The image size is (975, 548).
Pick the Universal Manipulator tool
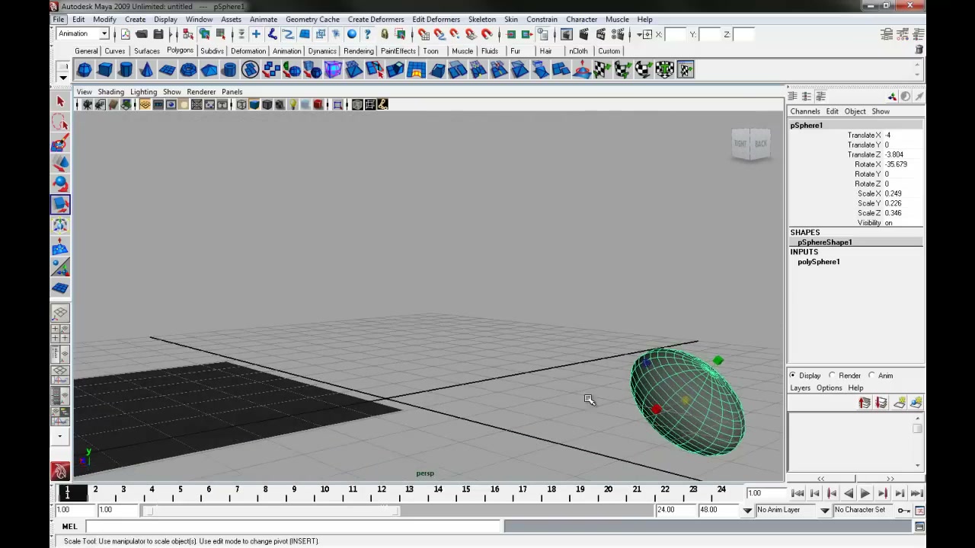60,226
